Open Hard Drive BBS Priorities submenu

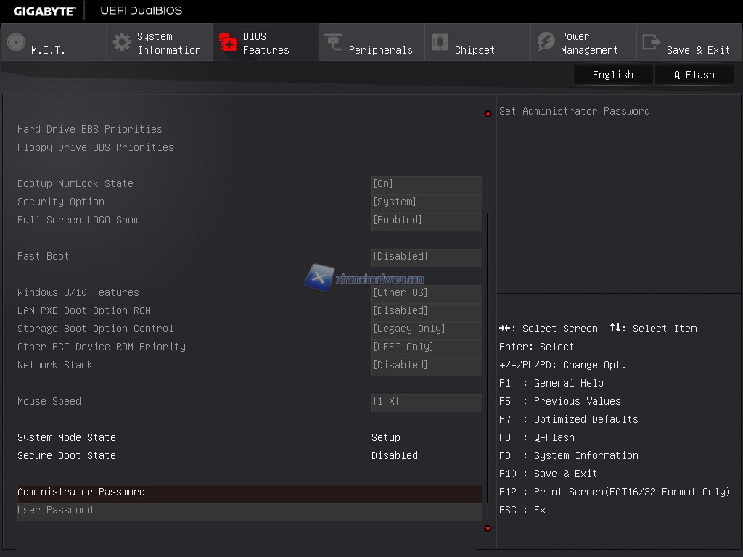pos(90,129)
